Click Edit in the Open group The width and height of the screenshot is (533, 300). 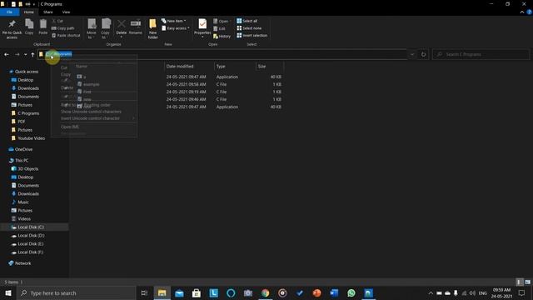click(219, 28)
